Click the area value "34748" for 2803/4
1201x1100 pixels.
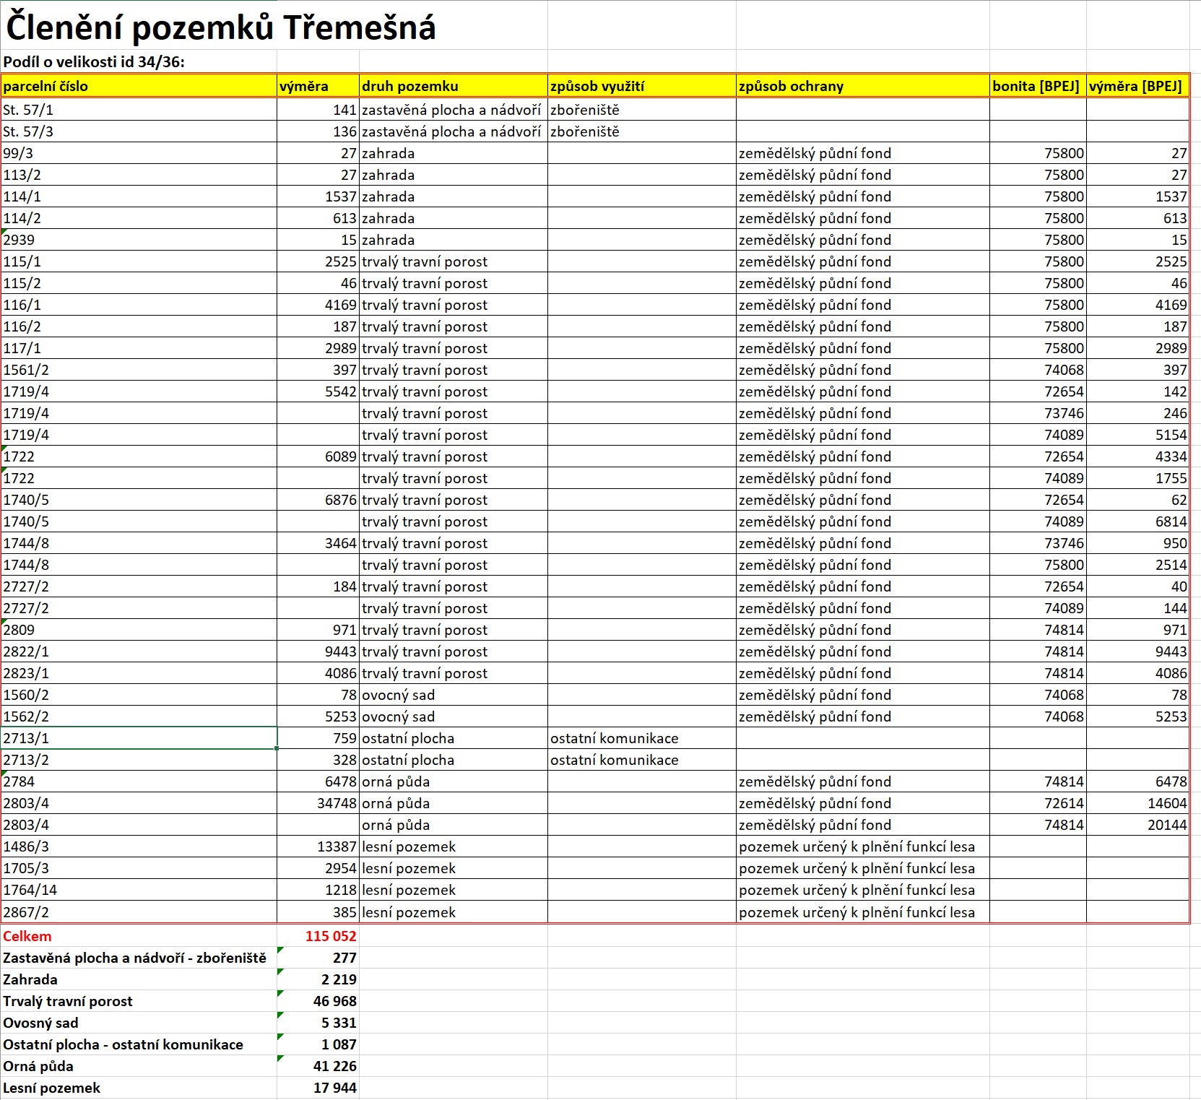[318, 803]
